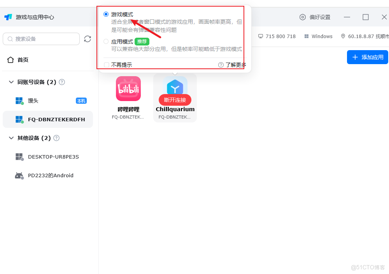Open preferences via the 偏好设置 gear icon
The width and height of the screenshot is (389, 274).
[x=303, y=17]
